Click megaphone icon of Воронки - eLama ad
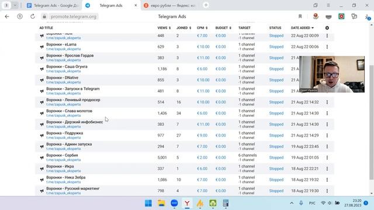The height and width of the screenshot is (210, 374). click(42, 47)
